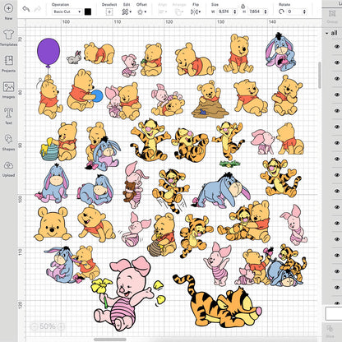Click the white box below the layers
Viewport: 342px width, 342px height.
point(334,313)
